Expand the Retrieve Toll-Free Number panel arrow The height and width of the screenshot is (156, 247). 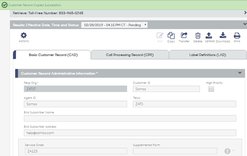[x=245, y=12]
